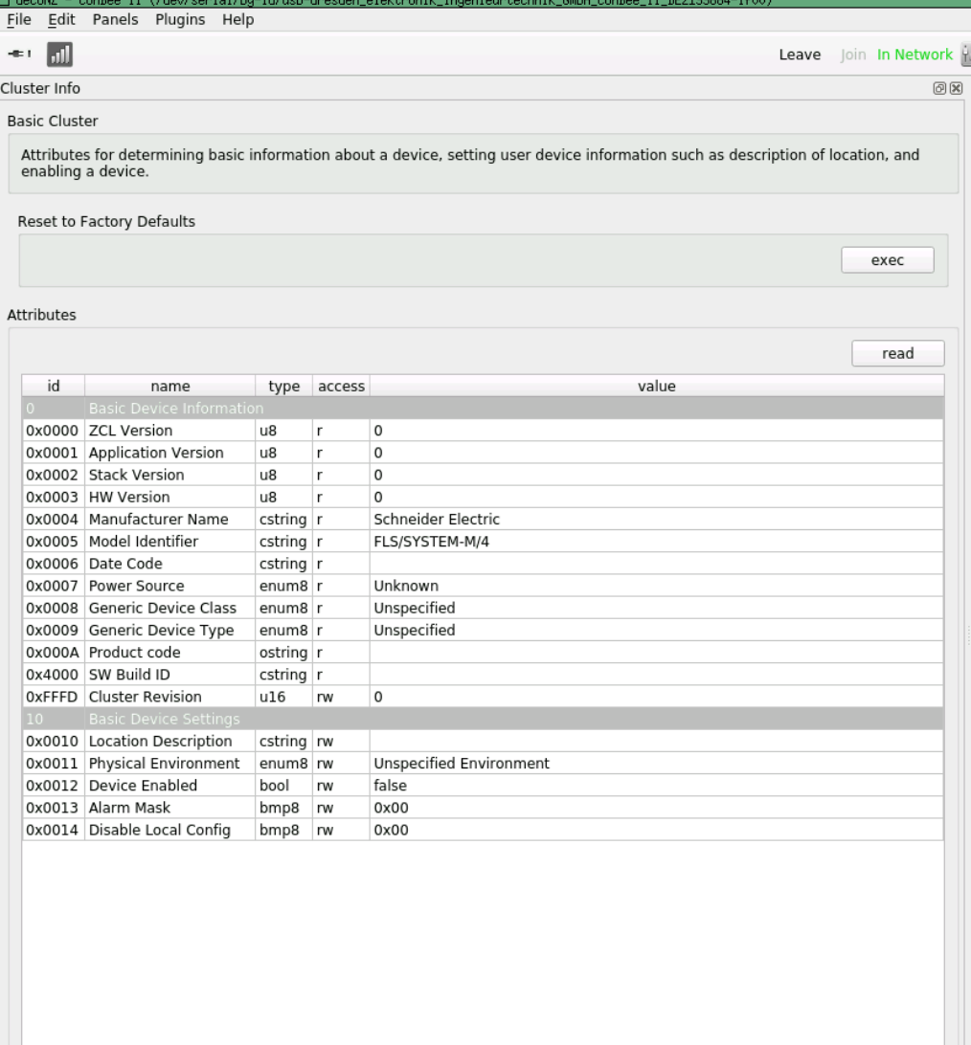This screenshot has width=971, height=1045.
Task: Open the Panels menu
Action: (115, 19)
